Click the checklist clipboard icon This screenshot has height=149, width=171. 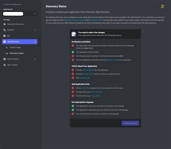(x=74, y=34)
